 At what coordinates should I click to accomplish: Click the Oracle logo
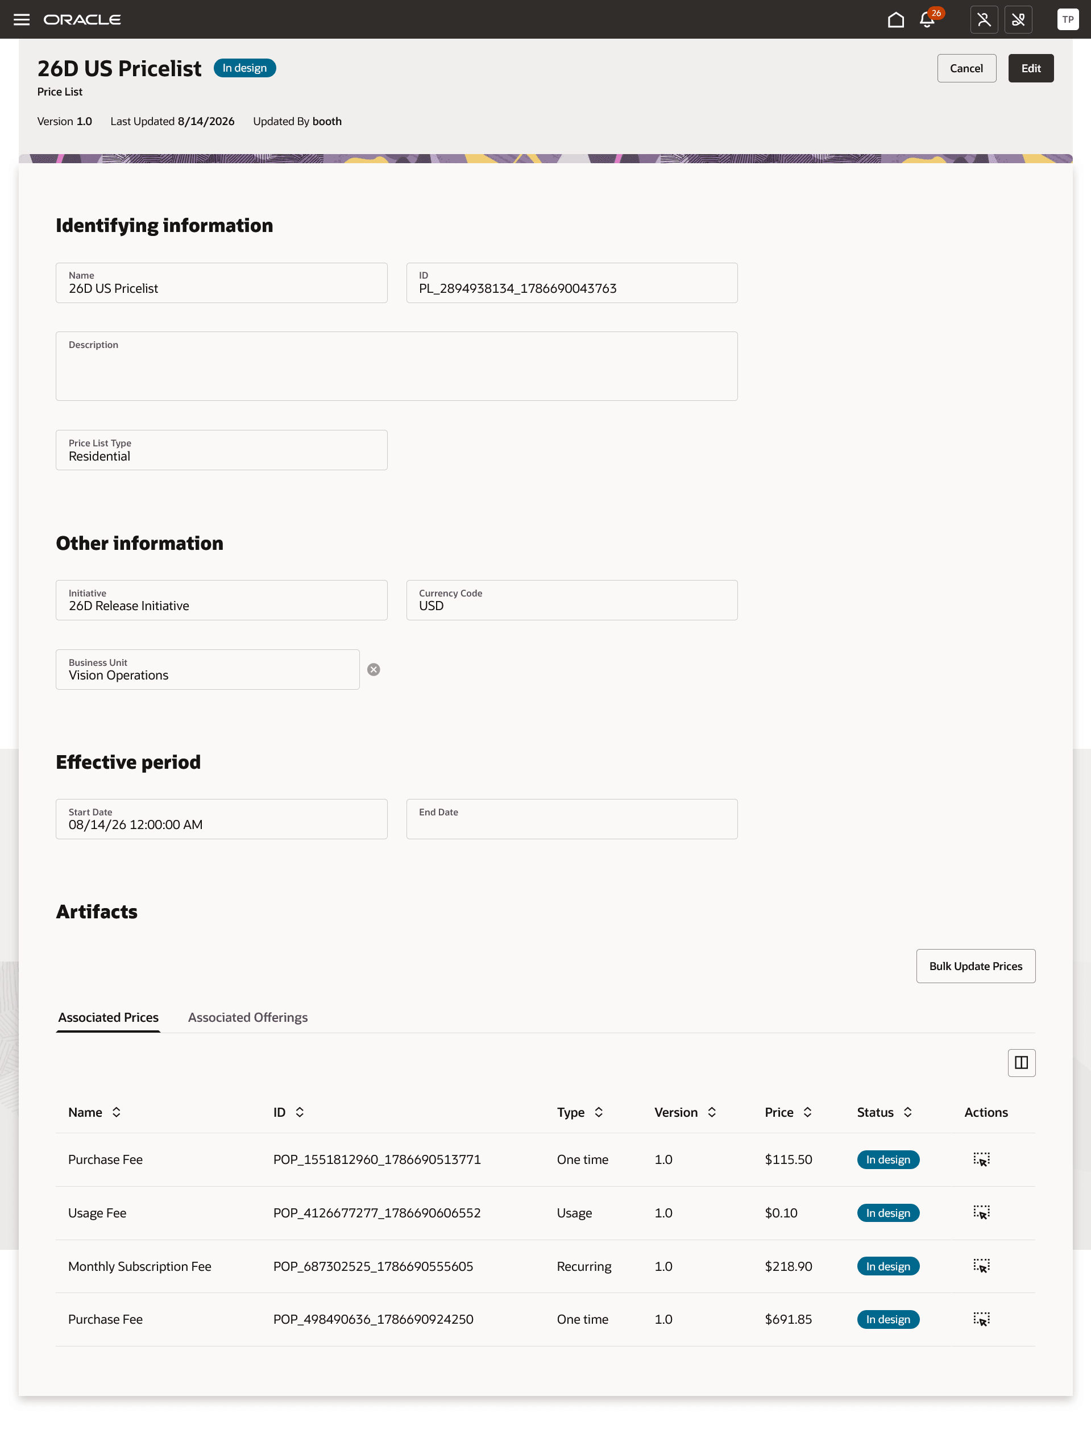[x=82, y=19]
